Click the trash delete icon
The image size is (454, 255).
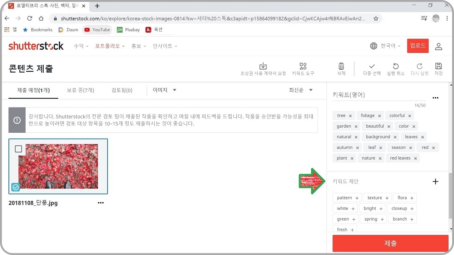click(341, 66)
